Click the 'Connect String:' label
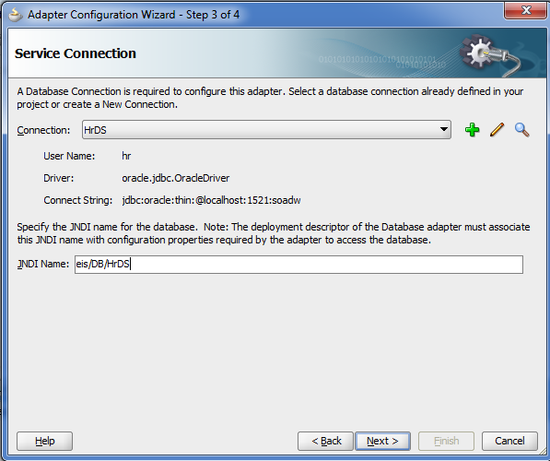550x461 pixels. [78, 200]
